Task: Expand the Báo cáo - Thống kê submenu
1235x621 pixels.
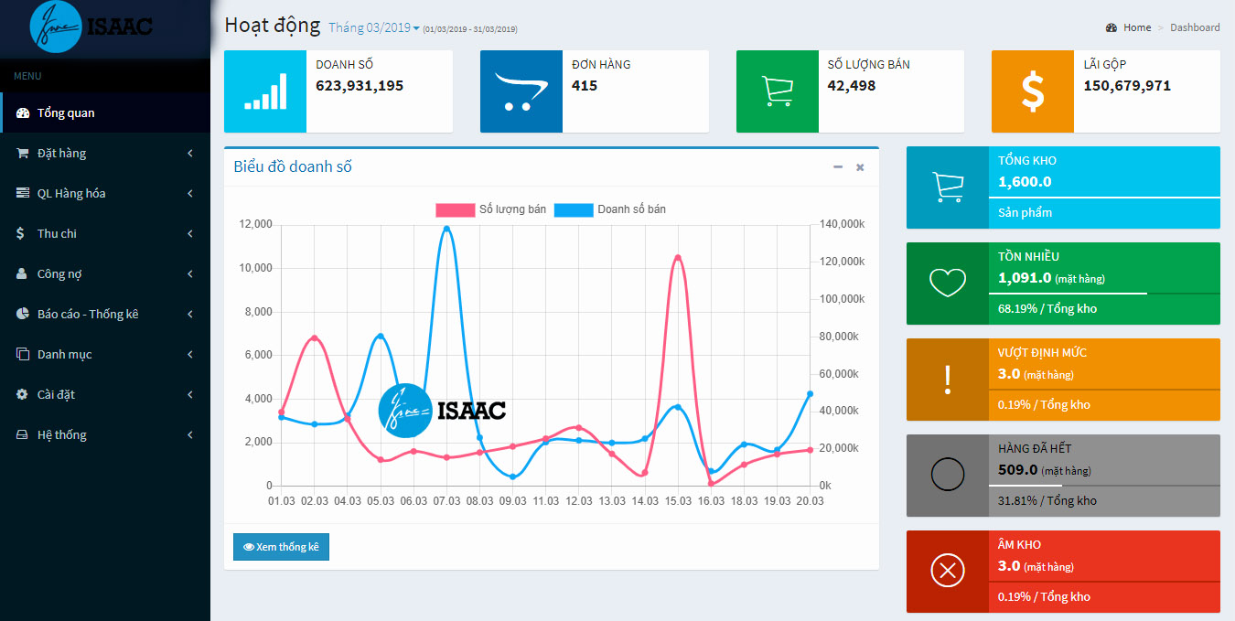Action: tap(105, 314)
